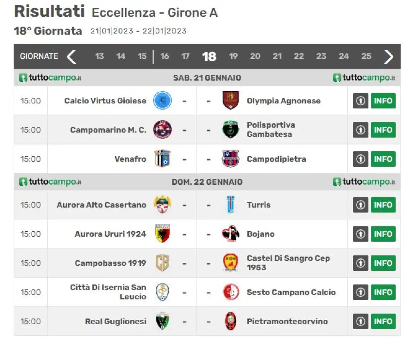
Task: Show next giornate with right chevron
Action: (389, 57)
